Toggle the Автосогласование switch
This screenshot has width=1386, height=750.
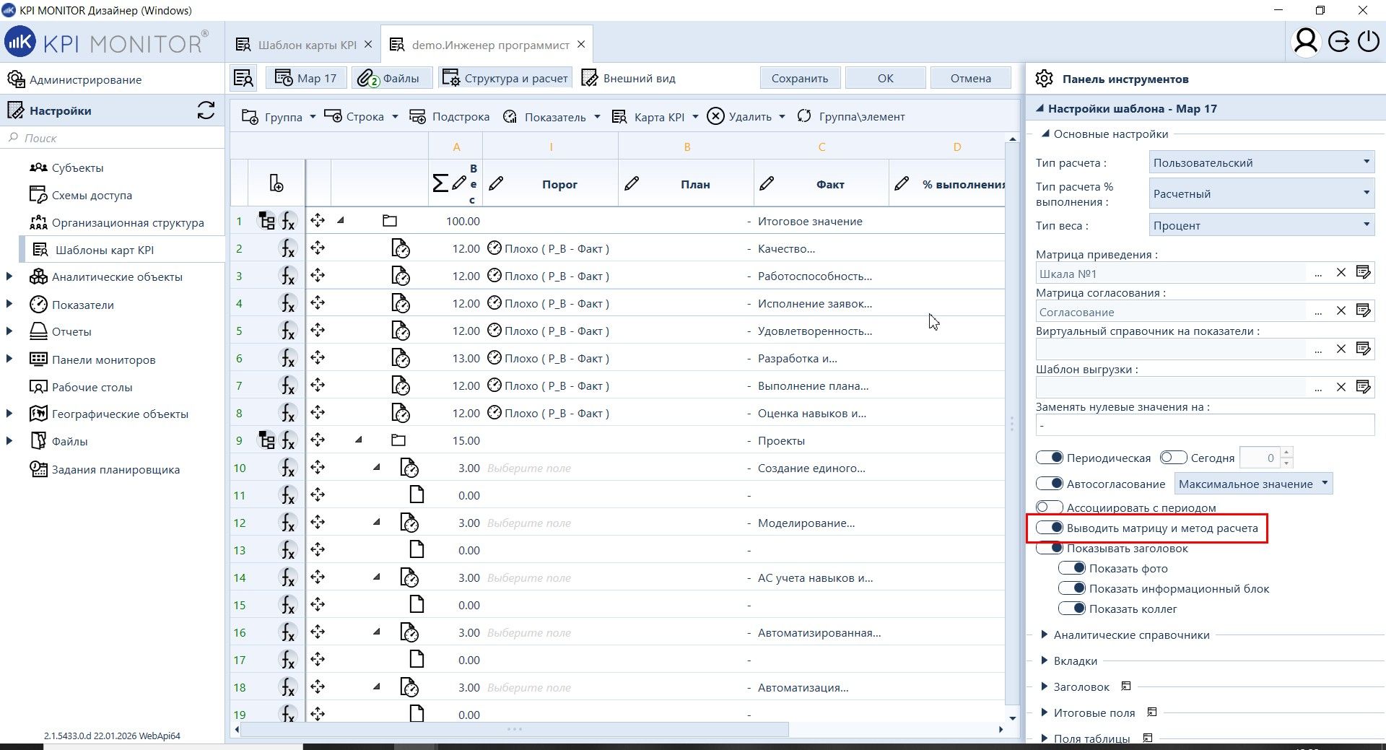point(1050,484)
